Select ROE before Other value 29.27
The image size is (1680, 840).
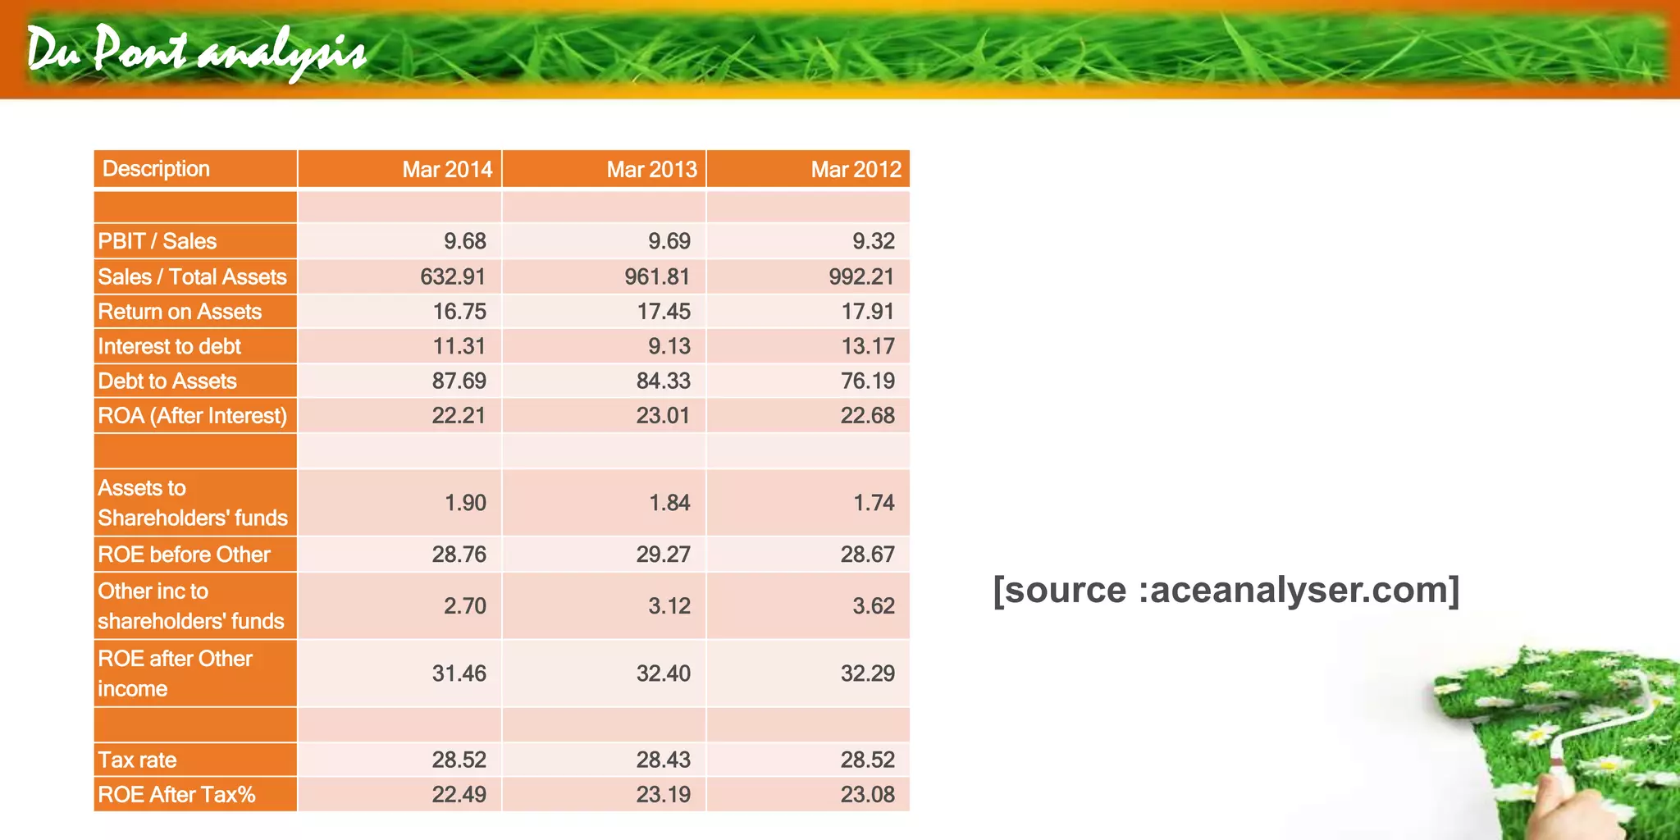click(x=664, y=555)
